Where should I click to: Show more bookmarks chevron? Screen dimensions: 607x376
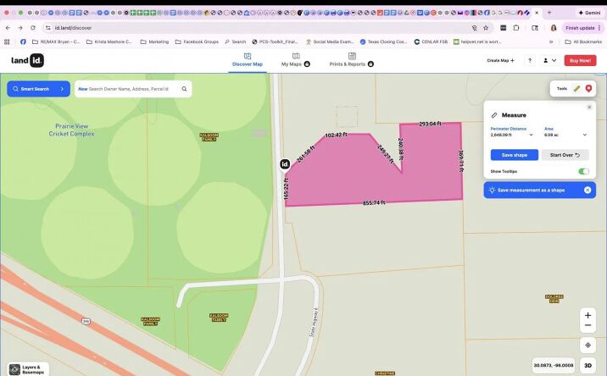point(551,41)
